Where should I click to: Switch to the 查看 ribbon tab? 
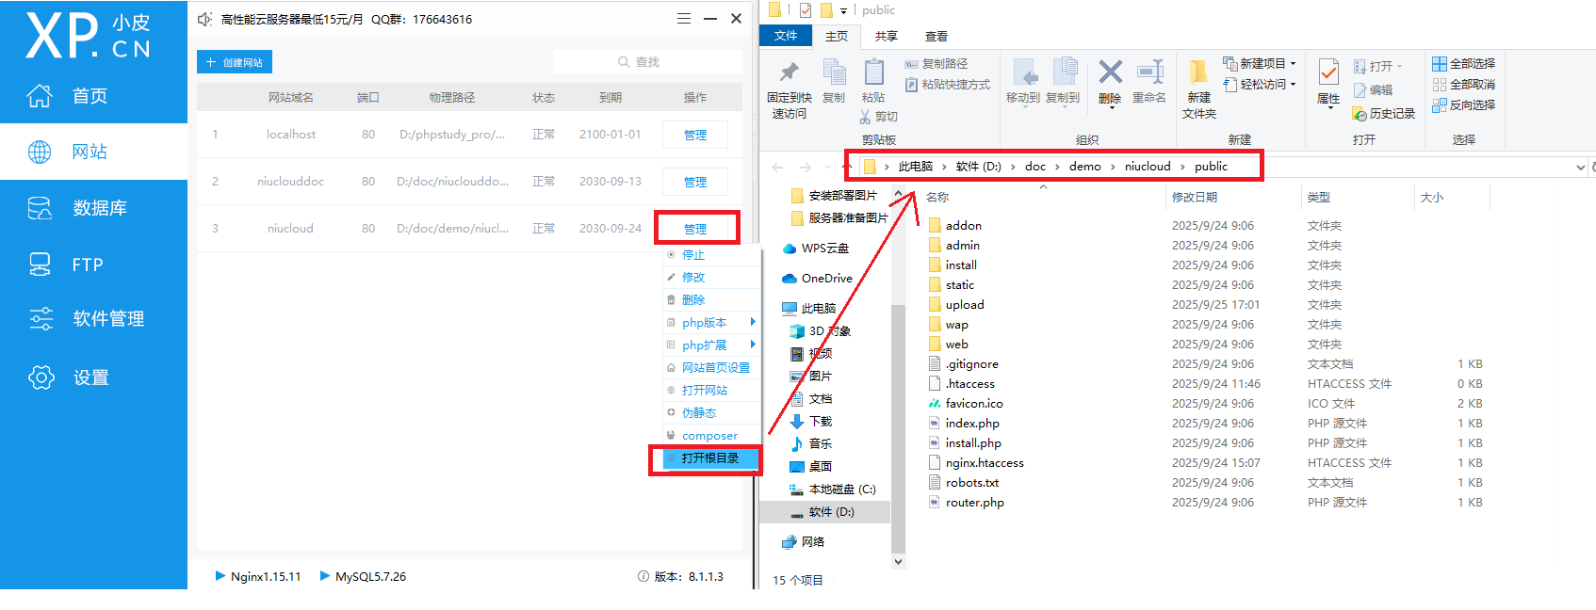[x=936, y=37]
